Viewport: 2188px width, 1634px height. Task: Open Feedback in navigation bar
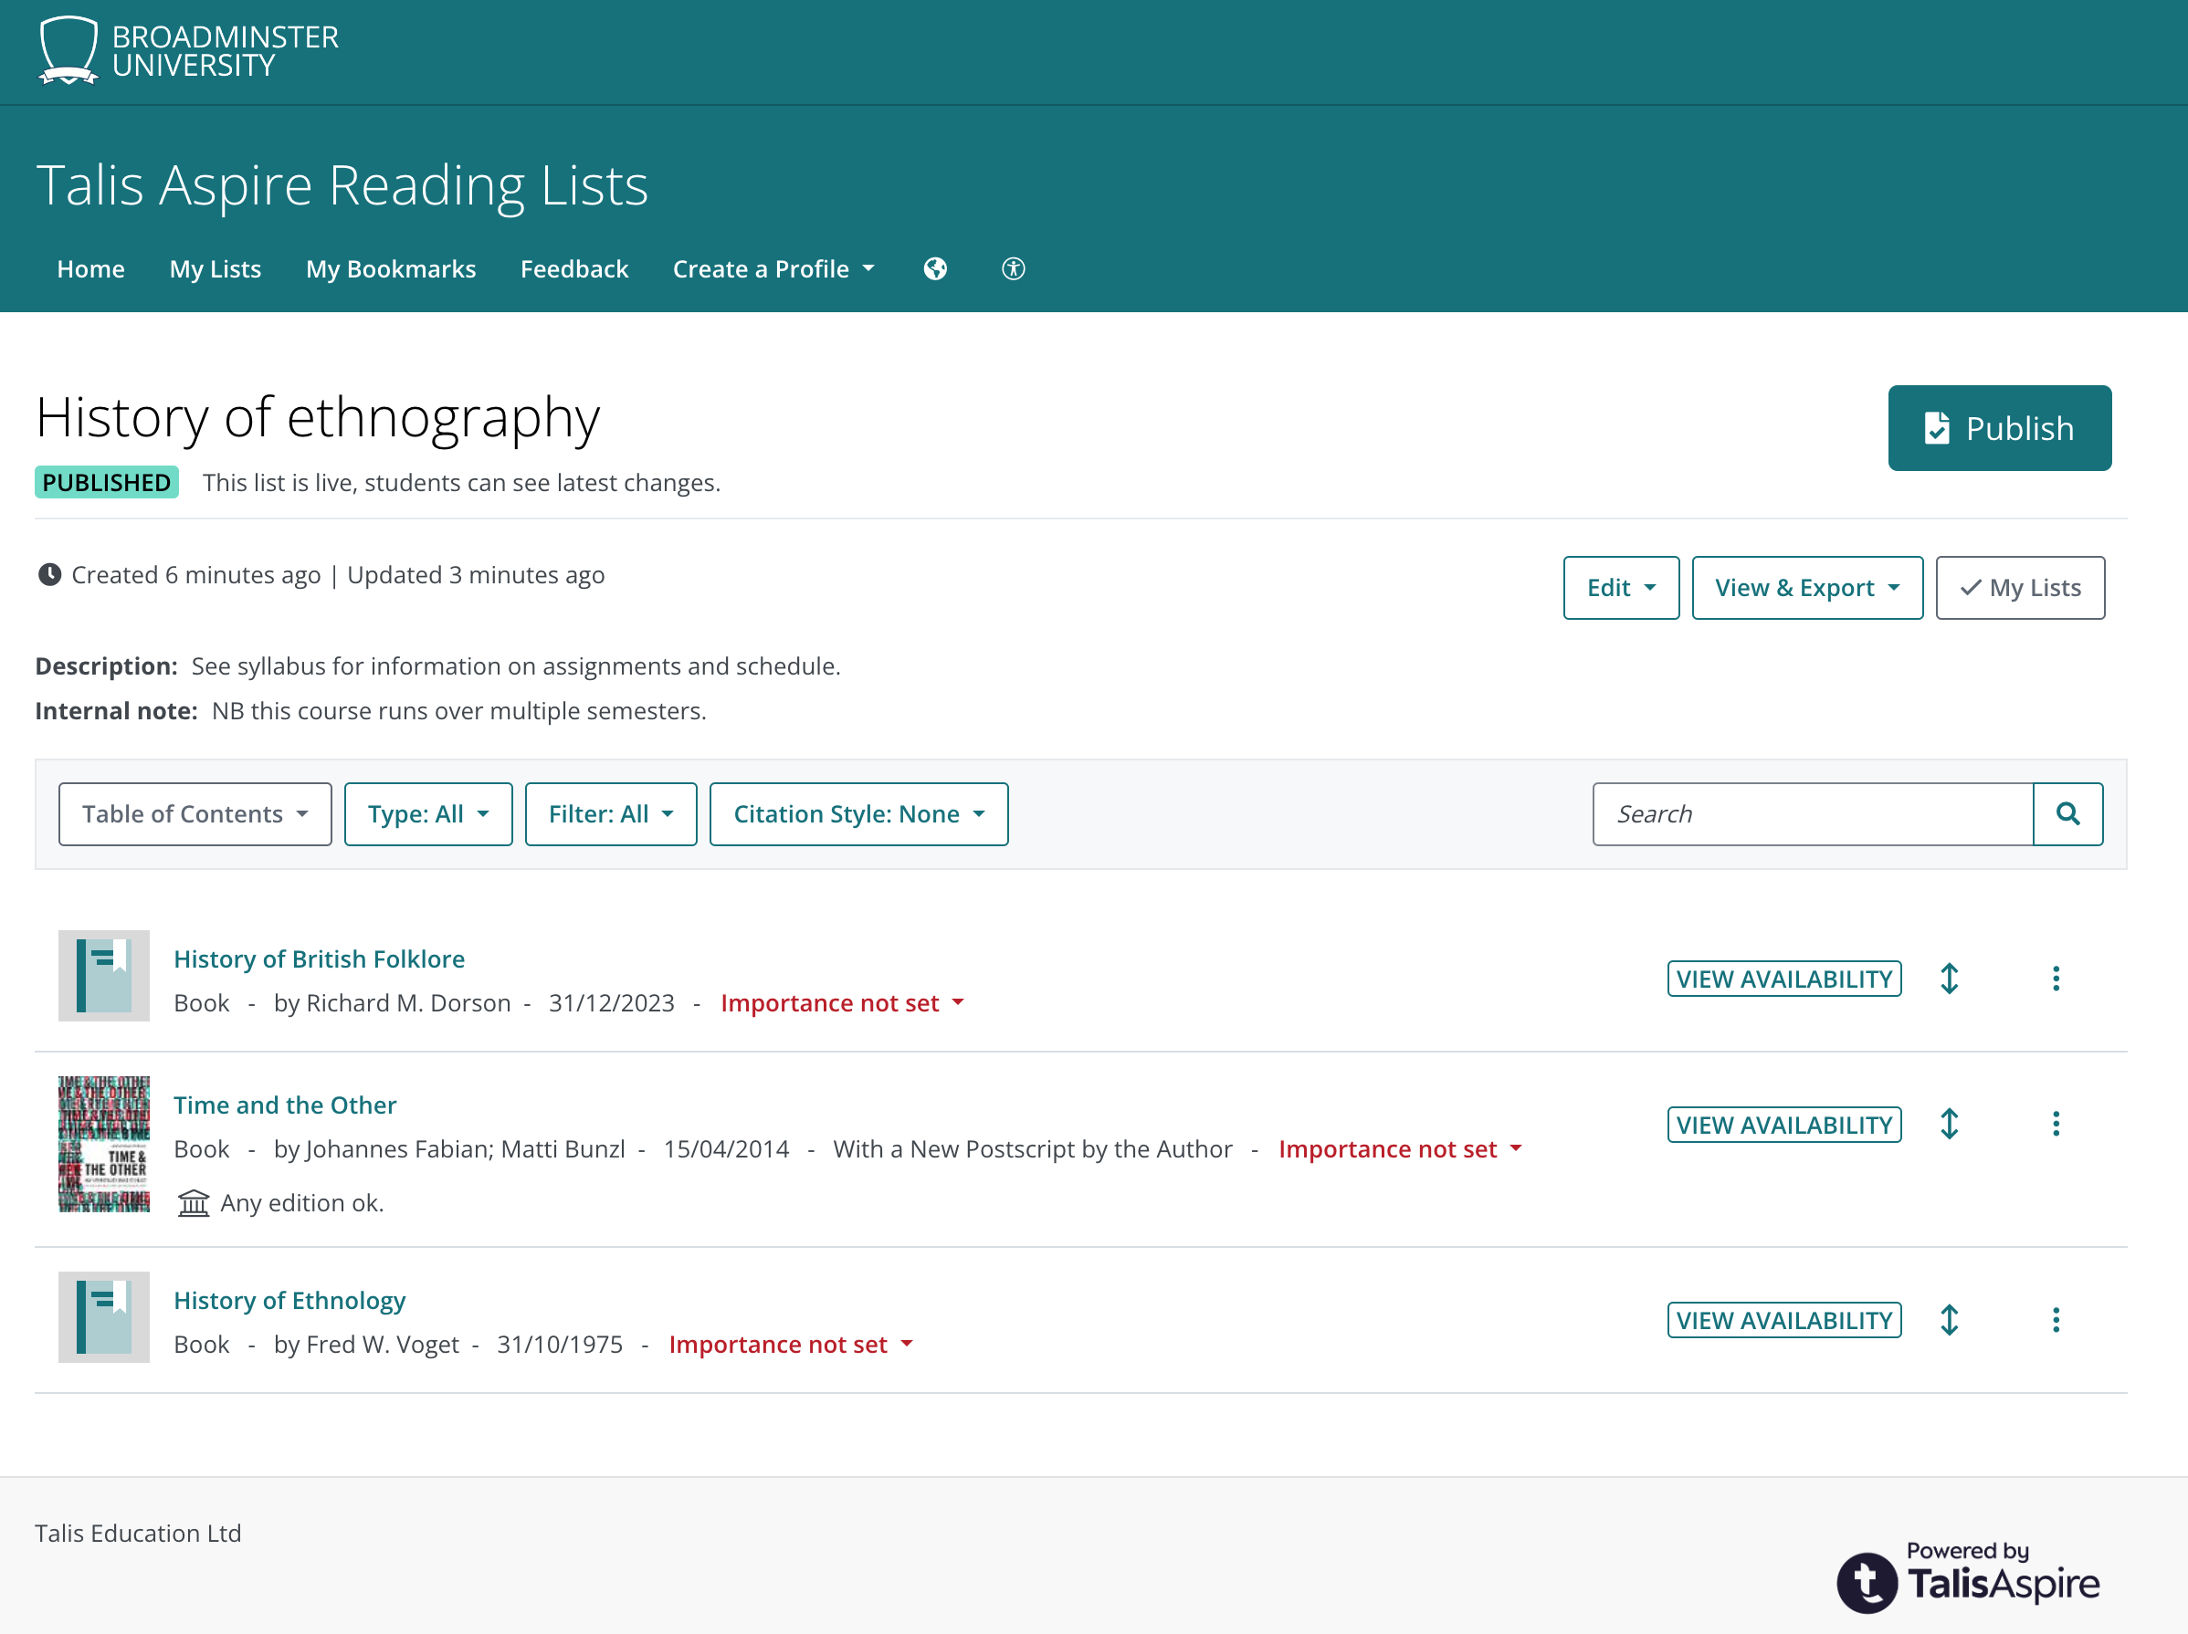tap(574, 269)
